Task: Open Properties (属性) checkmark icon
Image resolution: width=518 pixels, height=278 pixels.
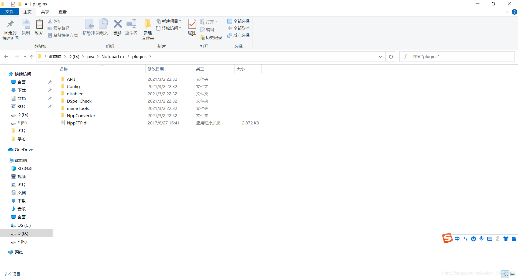Action: pos(192,24)
